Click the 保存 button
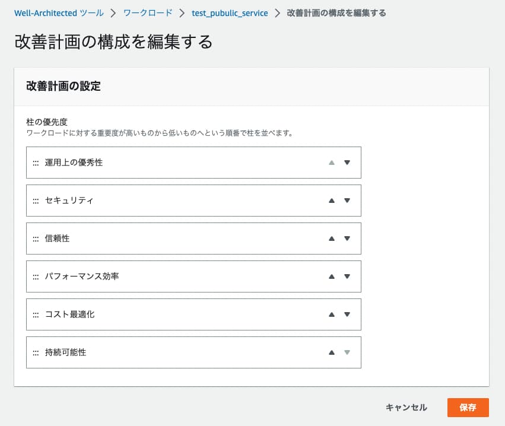This screenshot has width=505, height=426. 468,408
